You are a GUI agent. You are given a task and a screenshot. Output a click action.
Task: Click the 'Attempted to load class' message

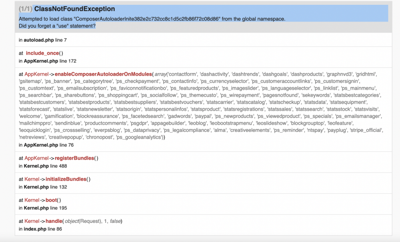point(152,19)
